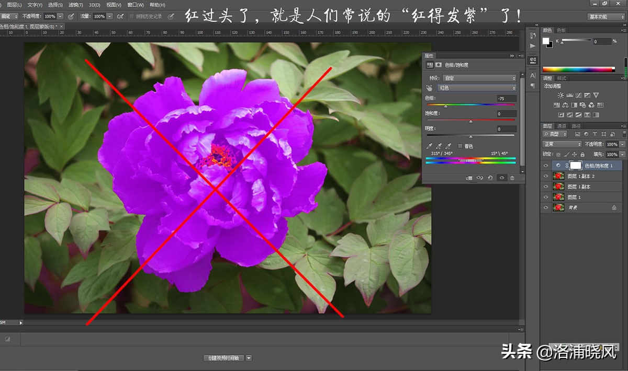Viewport: 628px width, 371px height.
Task: Hide the 背景 background layer
Action: click(546, 207)
